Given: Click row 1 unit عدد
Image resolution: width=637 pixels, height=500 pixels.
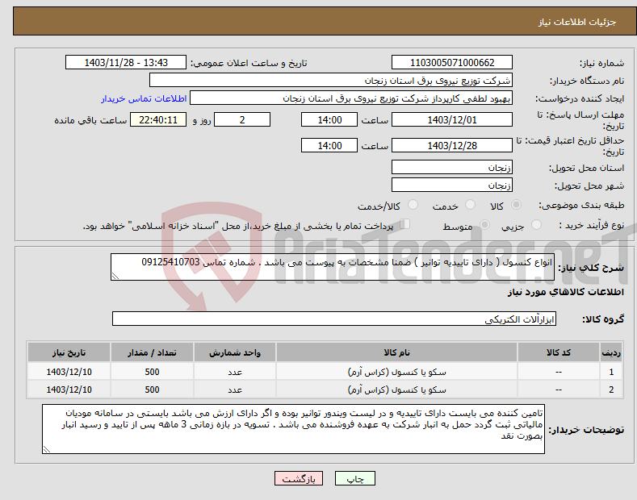Looking at the screenshot, I should [235, 372].
